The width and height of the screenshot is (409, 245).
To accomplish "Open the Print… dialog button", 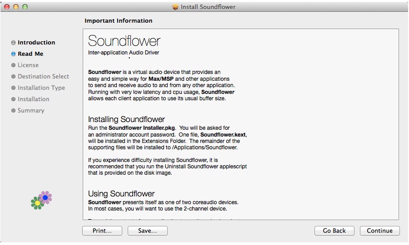I will 102,230.
